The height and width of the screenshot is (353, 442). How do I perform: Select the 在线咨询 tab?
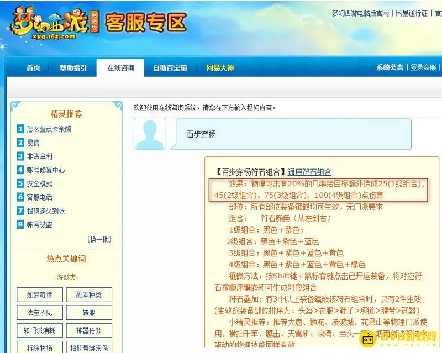pos(120,67)
